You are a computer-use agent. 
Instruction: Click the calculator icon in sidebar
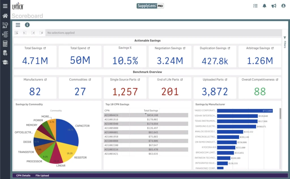pyautogui.click(x=5, y=43)
